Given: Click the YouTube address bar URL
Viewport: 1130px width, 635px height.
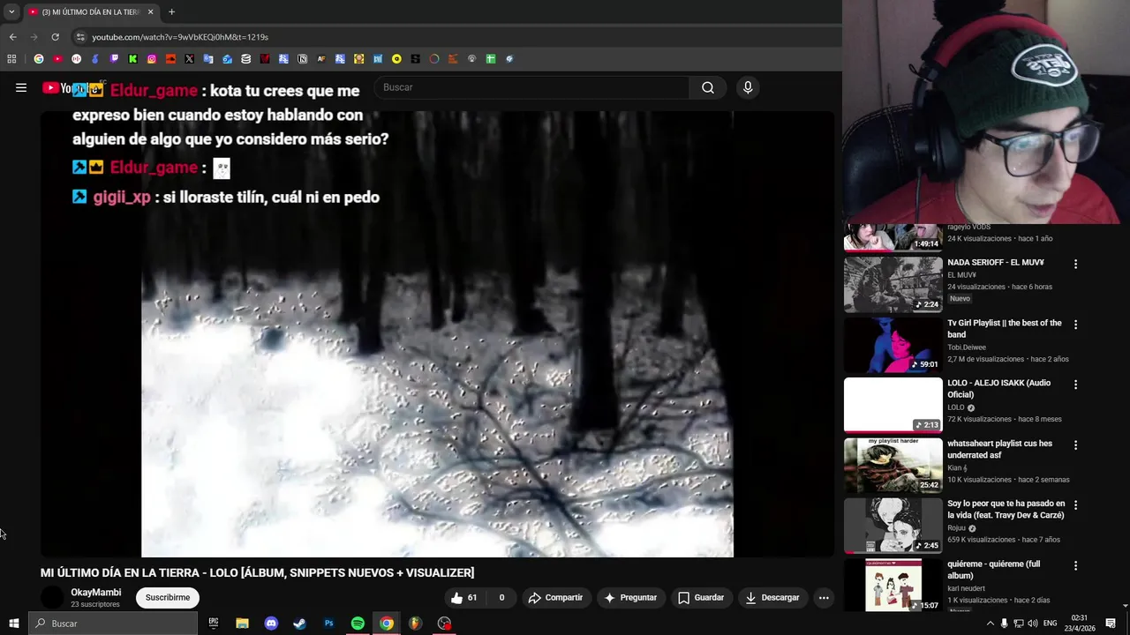Looking at the screenshot, I should 180,37.
